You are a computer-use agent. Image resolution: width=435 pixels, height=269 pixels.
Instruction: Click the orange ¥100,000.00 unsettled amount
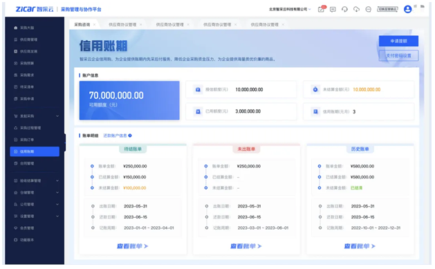[x=135, y=187]
